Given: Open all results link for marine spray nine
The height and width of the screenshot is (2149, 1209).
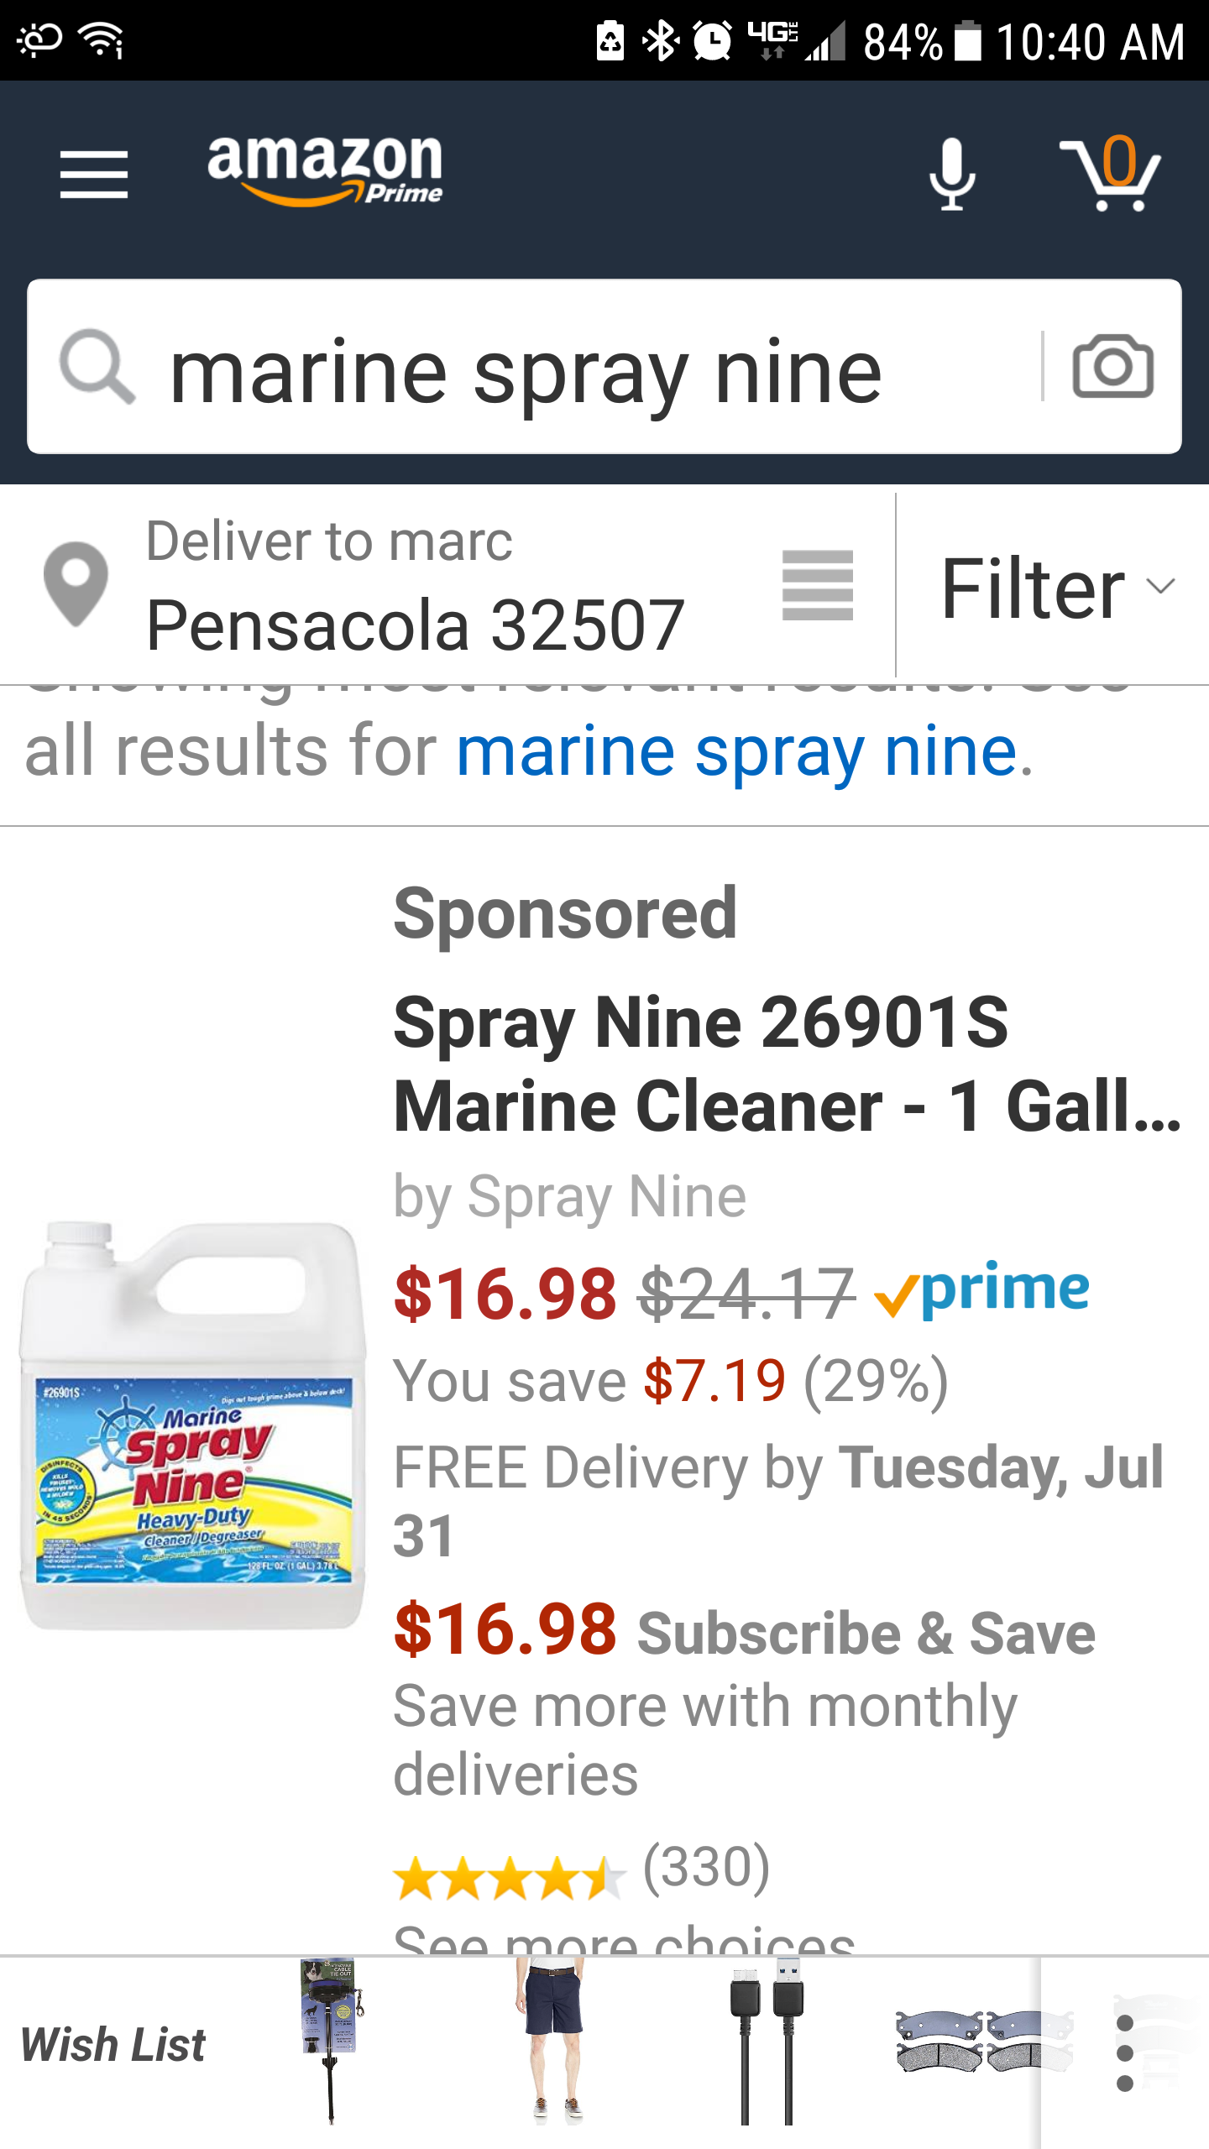Looking at the screenshot, I should (736, 750).
